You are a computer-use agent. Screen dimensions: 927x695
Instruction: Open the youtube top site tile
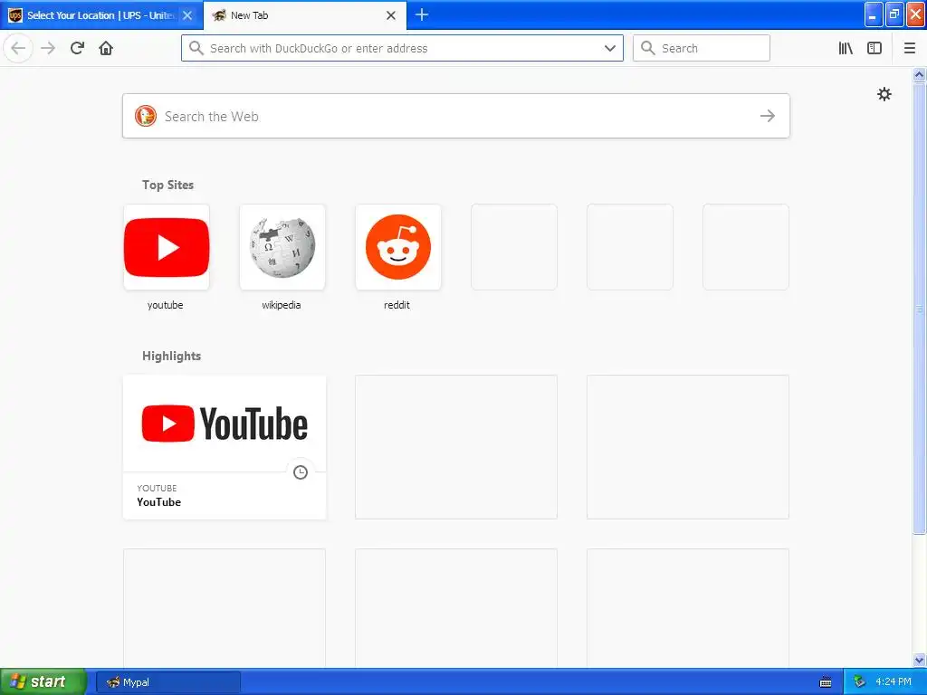(167, 247)
